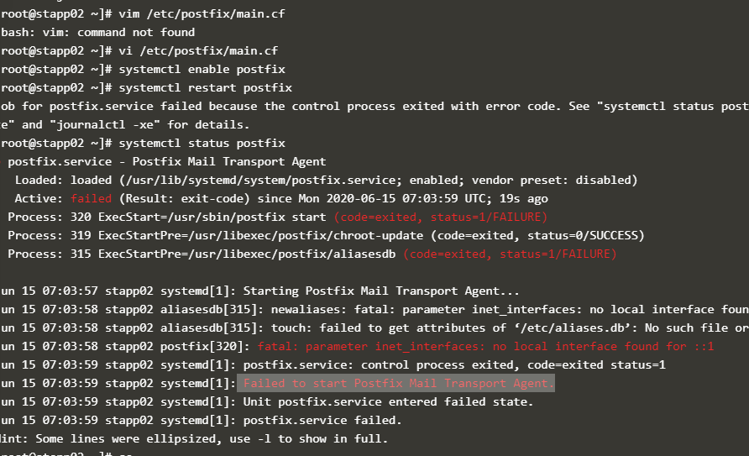
Task: Click the '/etc/aliases.db' path in touch error
Action: tap(560, 328)
